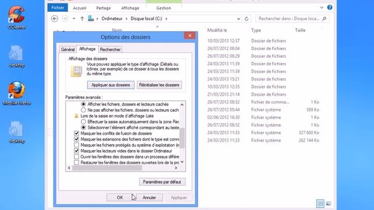The image size is (374, 210).
Task: Switch to large icons view layout icon
Action: pyautogui.click(x=328, y=204)
